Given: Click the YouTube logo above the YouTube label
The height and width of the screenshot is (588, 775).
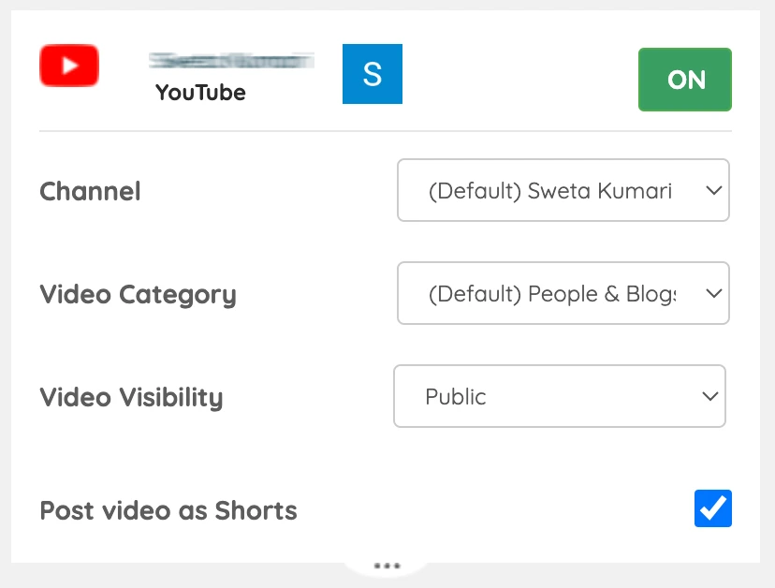Looking at the screenshot, I should coord(69,65).
